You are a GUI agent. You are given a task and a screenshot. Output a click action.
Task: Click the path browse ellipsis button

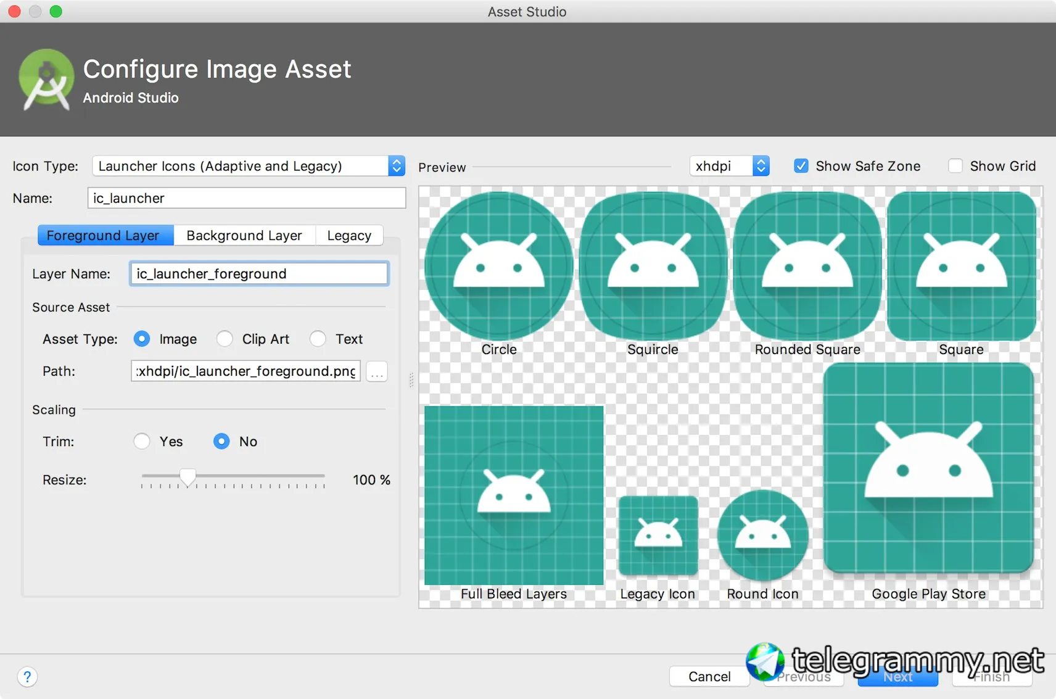click(377, 371)
